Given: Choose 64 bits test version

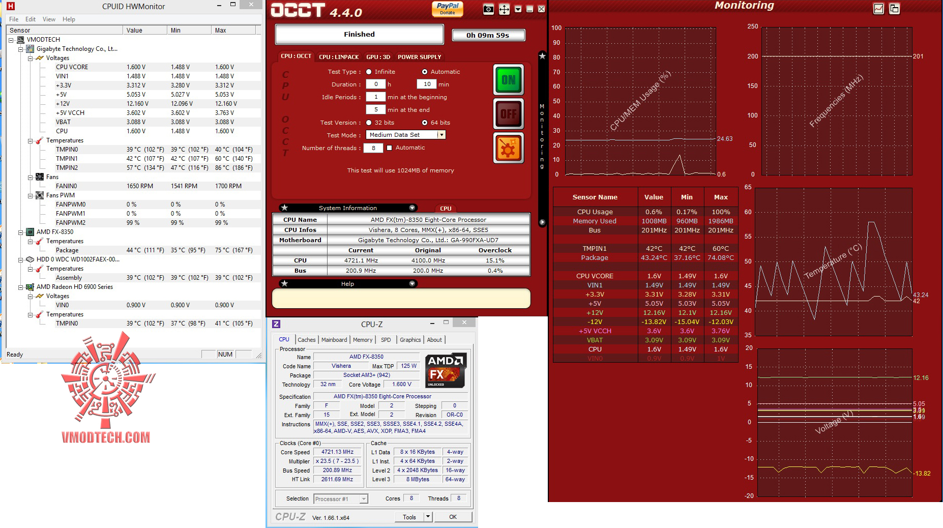Looking at the screenshot, I should coord(425,123).
